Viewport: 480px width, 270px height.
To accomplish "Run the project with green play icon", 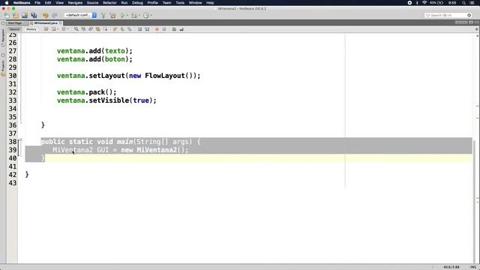I will [123, 15].
